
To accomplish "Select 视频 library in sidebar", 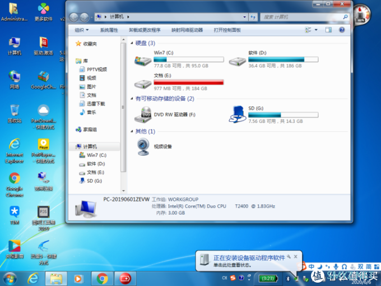I will click(x=91, y=78).
